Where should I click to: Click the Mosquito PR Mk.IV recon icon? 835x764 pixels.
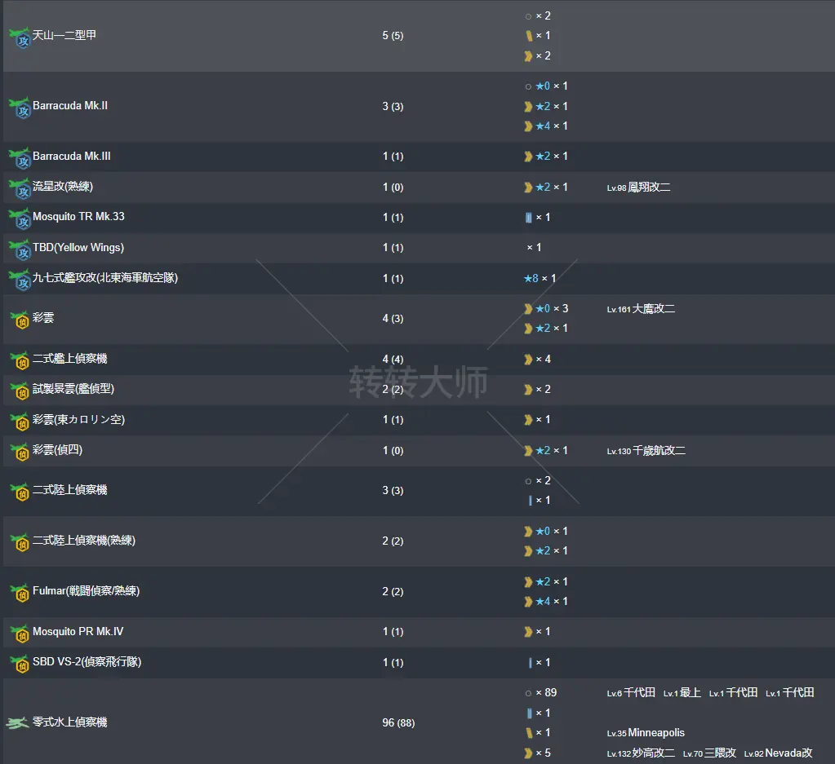[19, 633]
